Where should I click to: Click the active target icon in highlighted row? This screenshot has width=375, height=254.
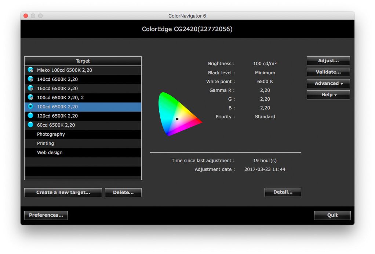pos(30,107)
